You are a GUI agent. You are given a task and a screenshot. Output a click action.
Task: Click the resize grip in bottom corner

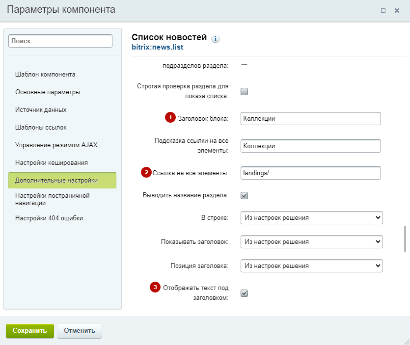tap(407, 342)
